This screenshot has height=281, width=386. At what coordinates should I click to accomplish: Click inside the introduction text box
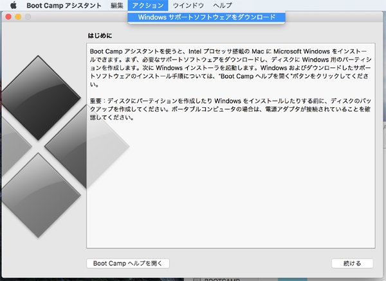point(230,192)
